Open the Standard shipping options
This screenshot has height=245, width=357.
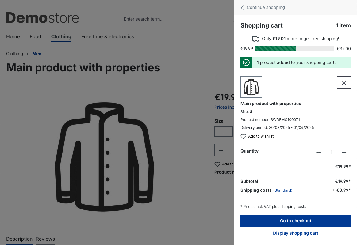click(282, 190)
